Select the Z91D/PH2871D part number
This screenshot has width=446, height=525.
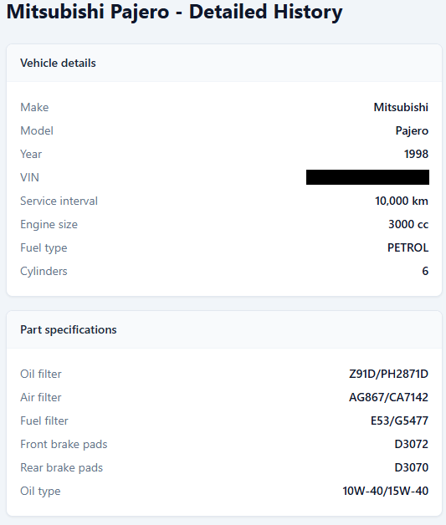[x=389, y=374]
